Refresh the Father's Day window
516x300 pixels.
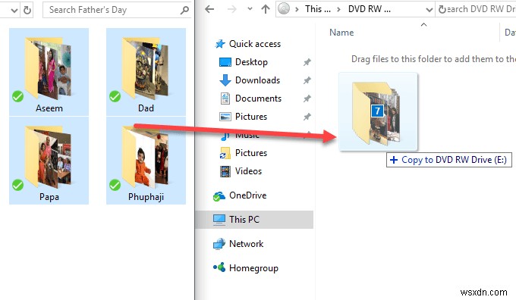click(27, 10)
